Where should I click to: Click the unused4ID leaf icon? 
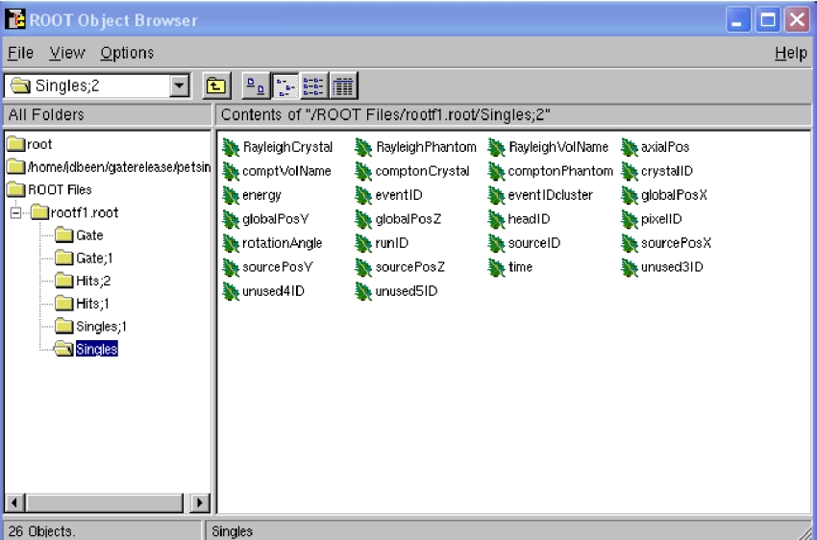coord(231,291)
